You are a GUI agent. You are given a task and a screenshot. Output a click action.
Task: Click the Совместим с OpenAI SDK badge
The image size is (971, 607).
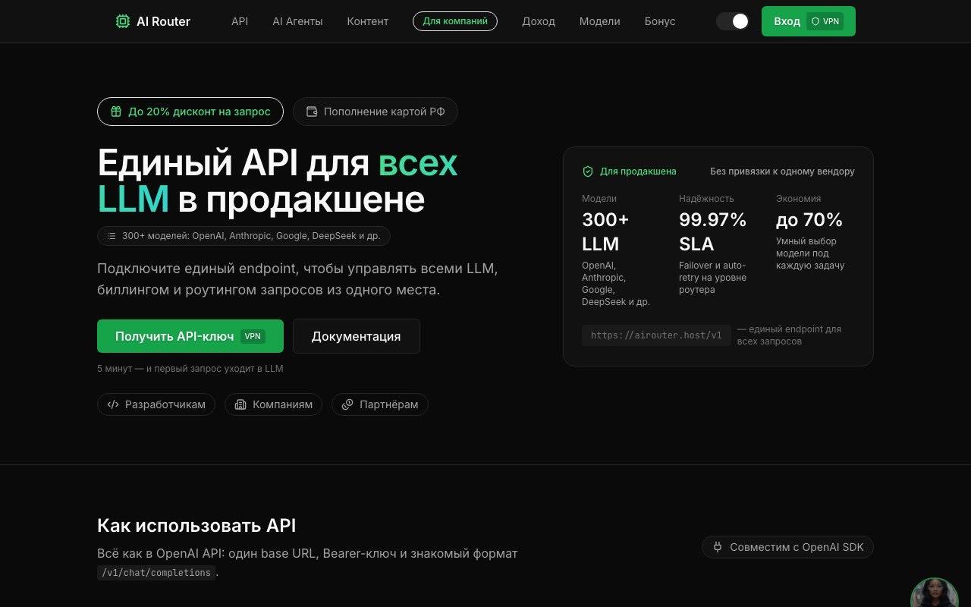point(788,547)
